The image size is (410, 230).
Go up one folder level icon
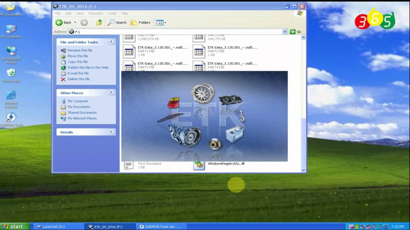click(x=99, y=22)
